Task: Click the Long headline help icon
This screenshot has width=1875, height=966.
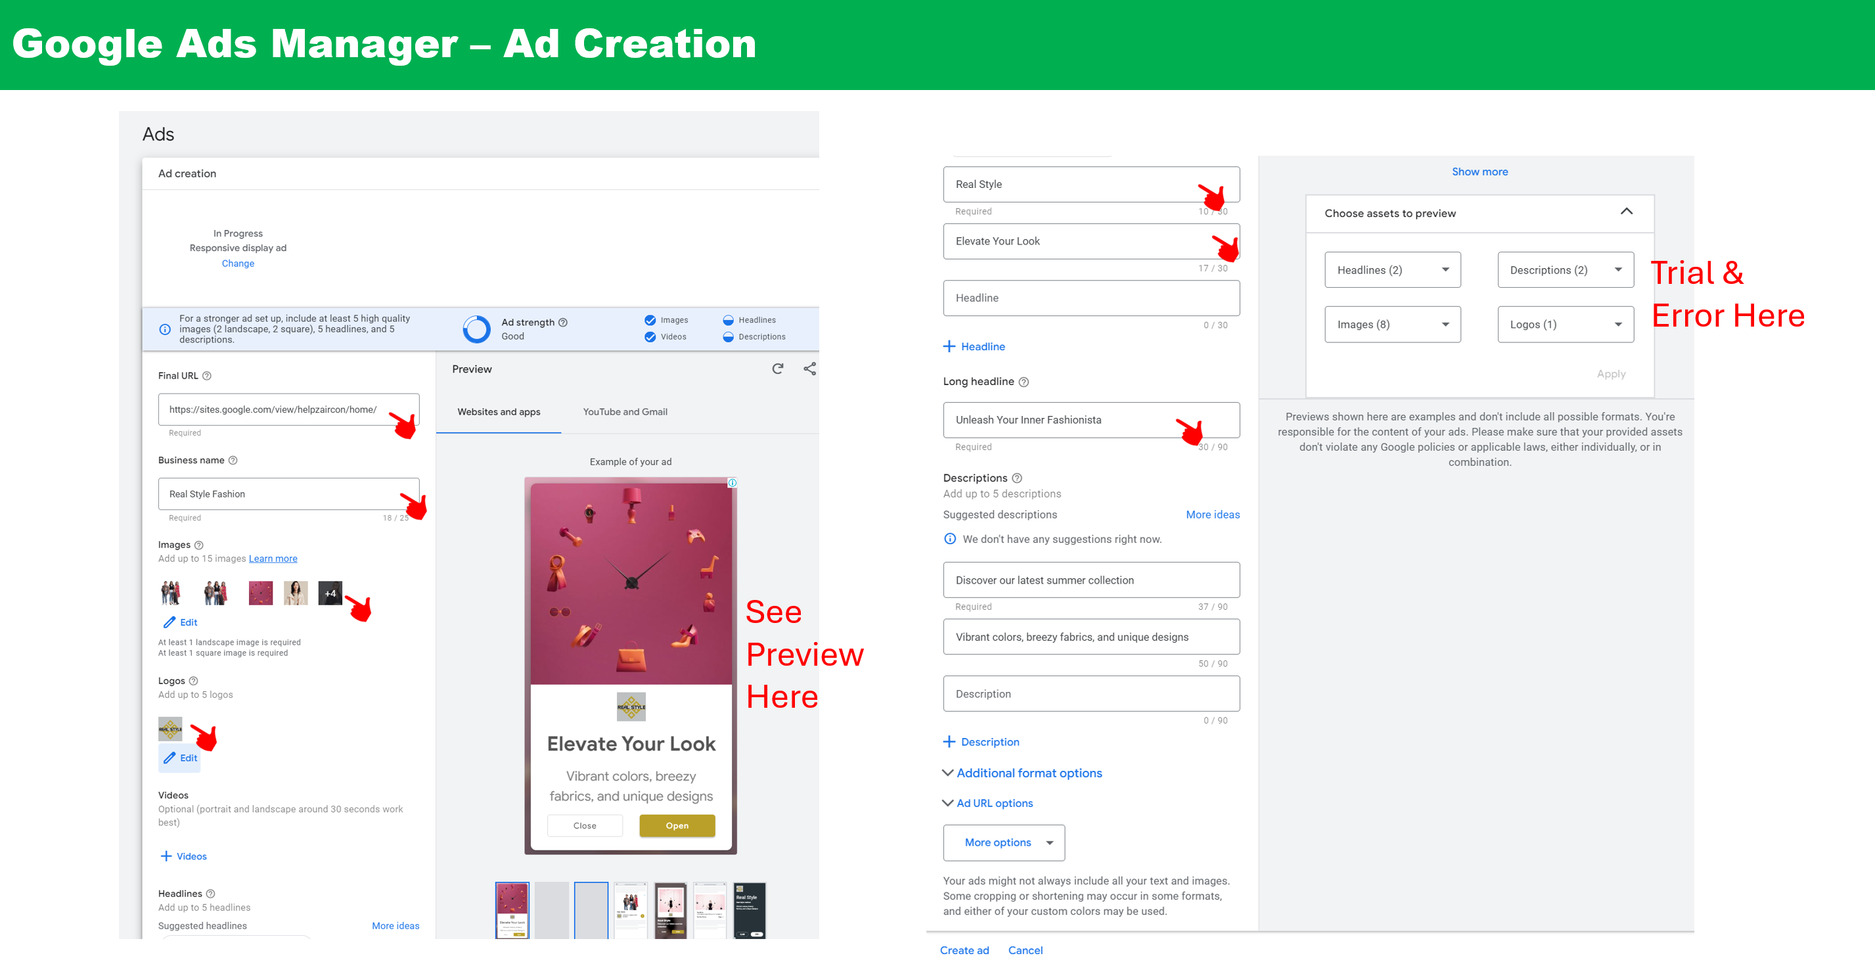Action: coord(1024,381)
